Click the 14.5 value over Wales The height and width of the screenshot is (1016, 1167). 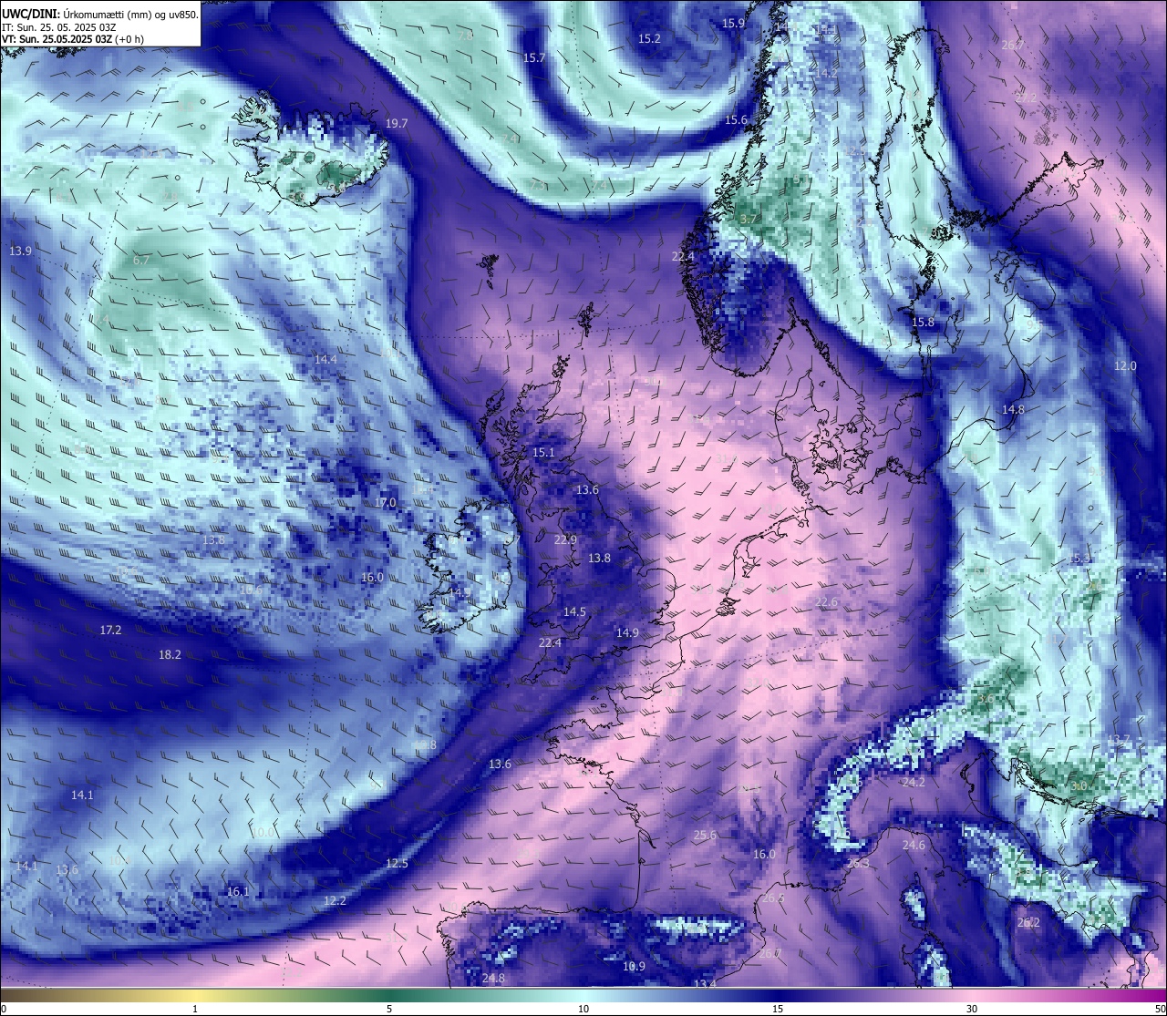[x=574, y=611]
